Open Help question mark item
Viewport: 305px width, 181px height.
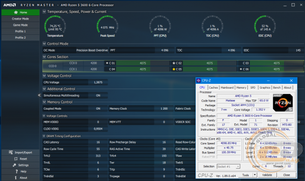pyautogui.click(x=17, y=171)
